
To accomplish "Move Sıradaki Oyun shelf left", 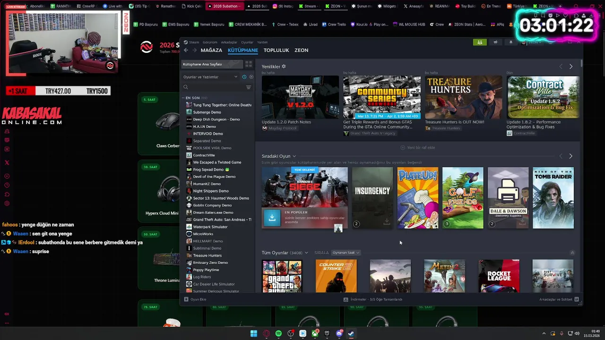I will point(561,156).
